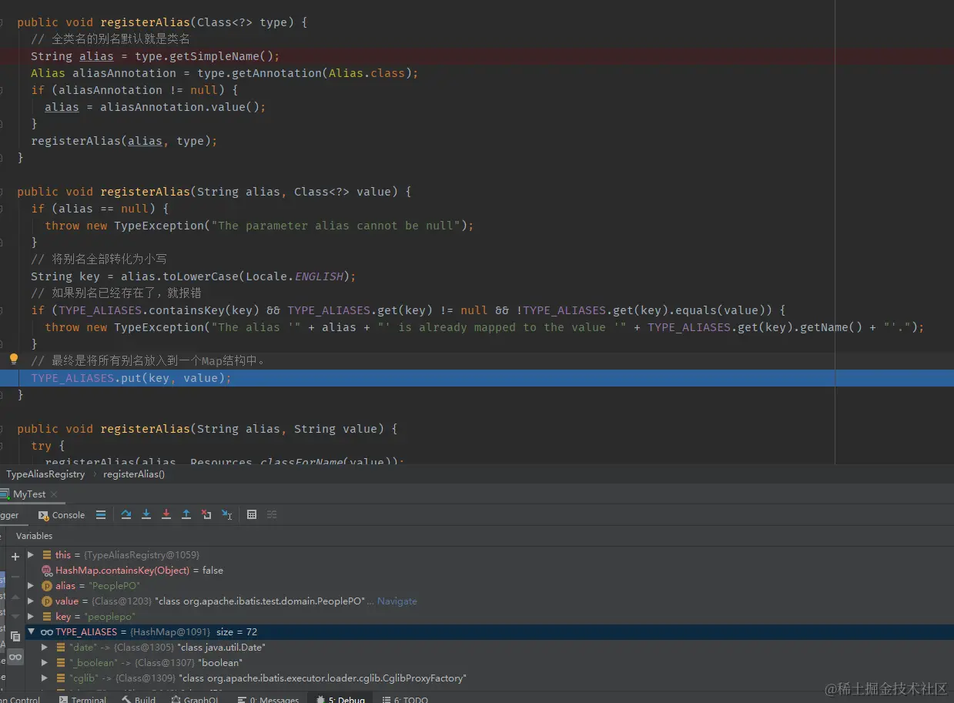The width and height of the screenshot is (954, 703).
Task: Click 'registerAlias(alias, type);' call
Action: (124, 141)
